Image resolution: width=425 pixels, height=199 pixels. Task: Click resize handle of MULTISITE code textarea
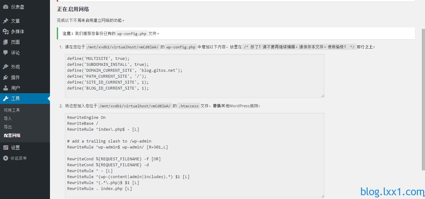coord(323,96)
